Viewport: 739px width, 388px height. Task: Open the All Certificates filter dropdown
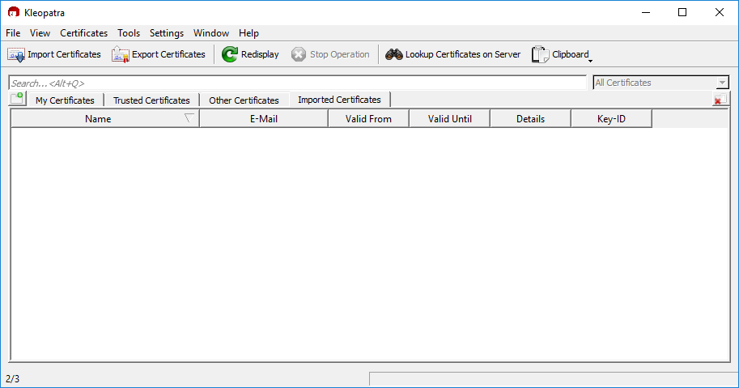point(660,83)
